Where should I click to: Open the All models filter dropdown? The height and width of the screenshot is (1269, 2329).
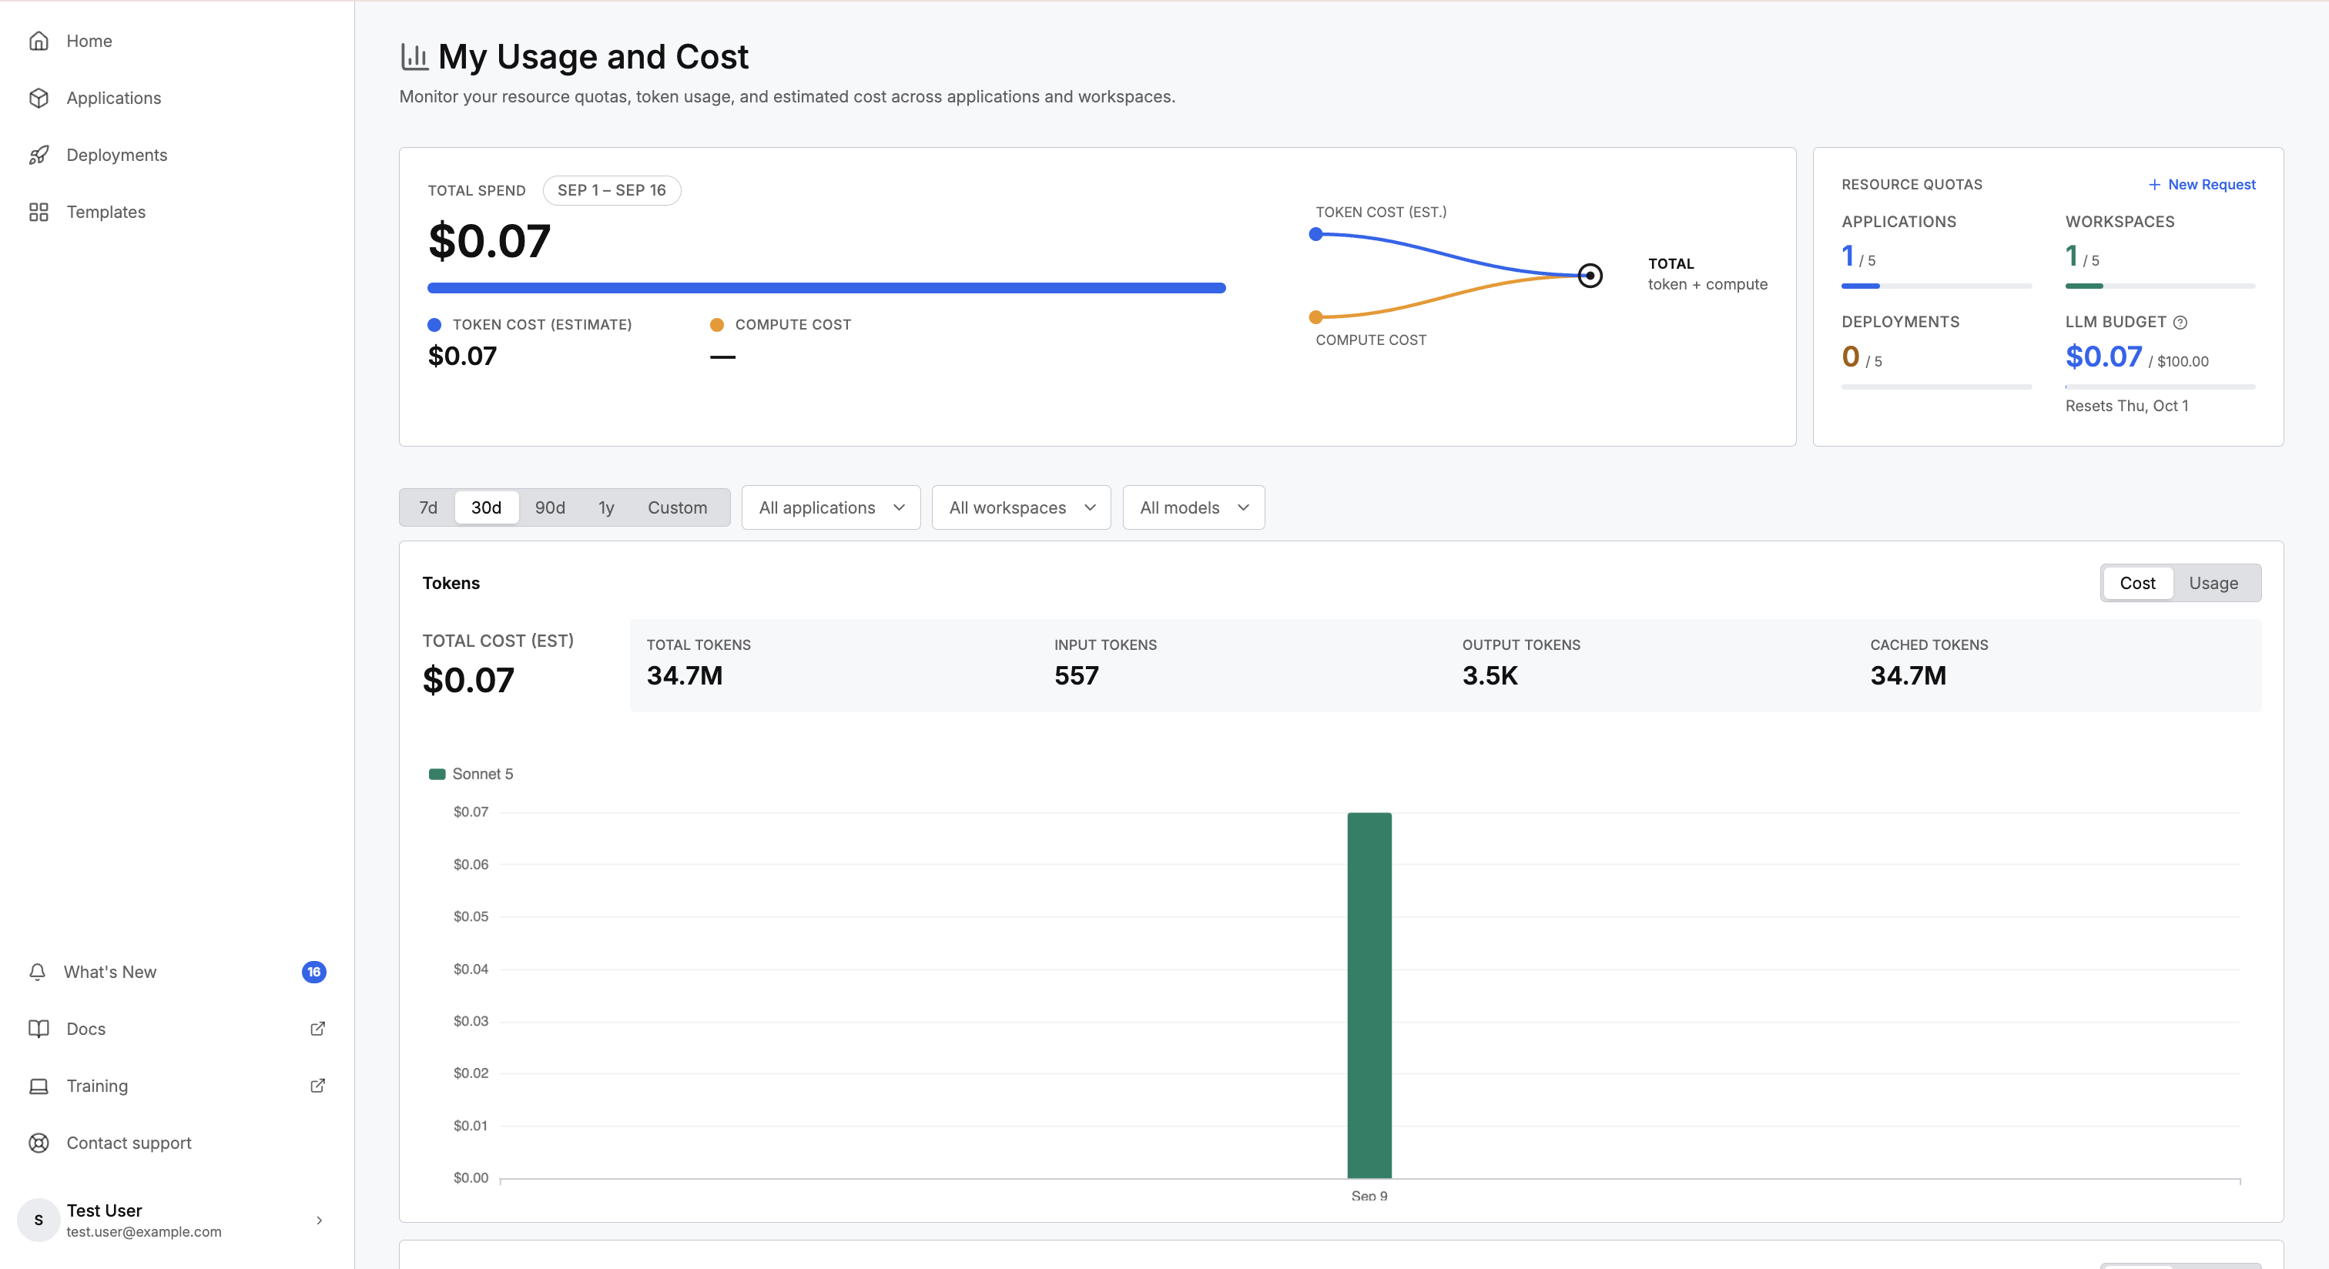[1194, 507]
